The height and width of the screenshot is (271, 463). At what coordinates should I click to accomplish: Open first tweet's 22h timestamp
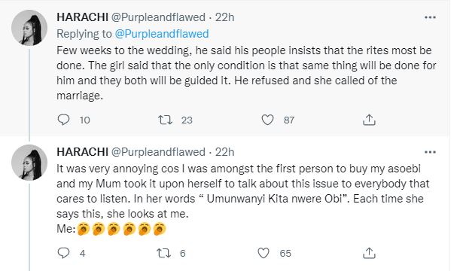point(224,17)
